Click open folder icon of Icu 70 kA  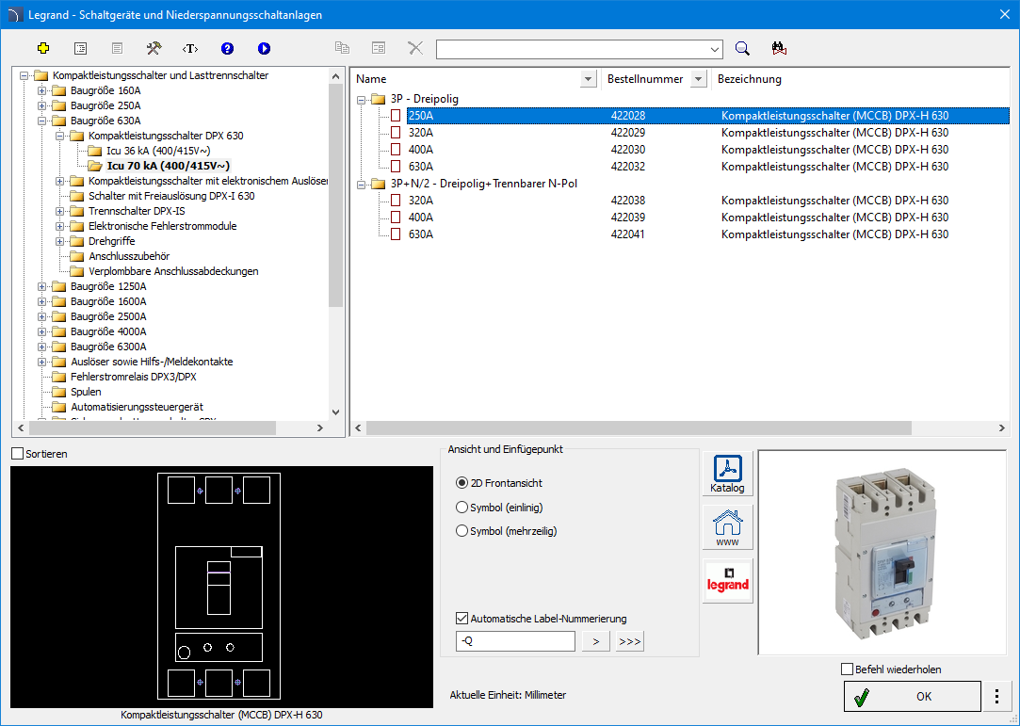click(95, 166)
